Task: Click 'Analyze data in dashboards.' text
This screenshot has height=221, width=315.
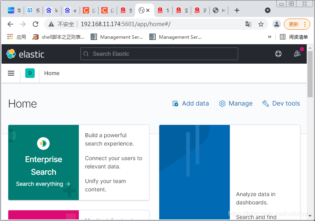Action: click(x=255, y=198)
